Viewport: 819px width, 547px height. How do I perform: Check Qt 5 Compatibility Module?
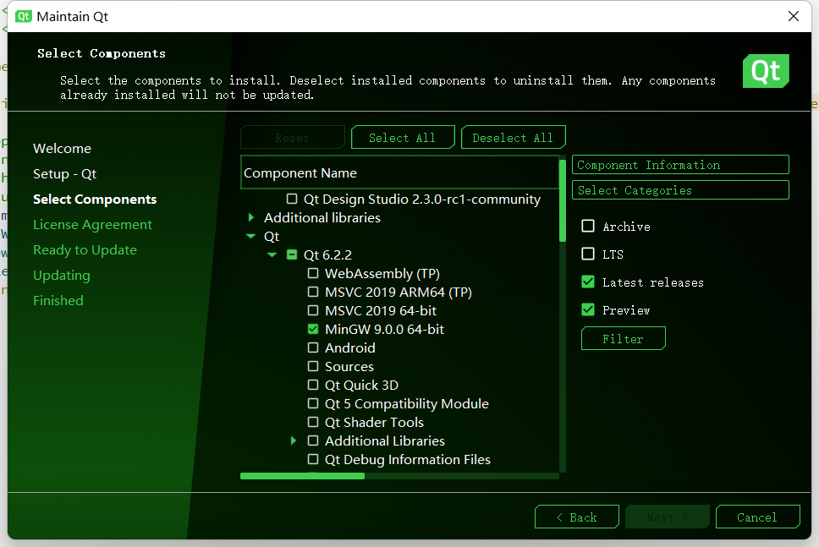313,403
